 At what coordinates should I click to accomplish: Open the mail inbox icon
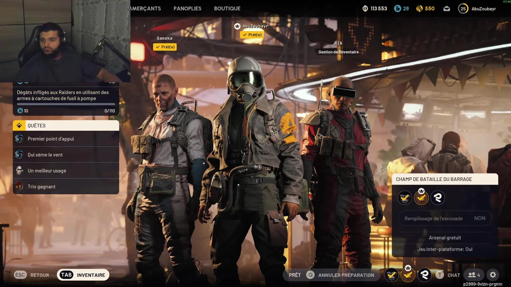pyautogui.click(x=447, y=9)
